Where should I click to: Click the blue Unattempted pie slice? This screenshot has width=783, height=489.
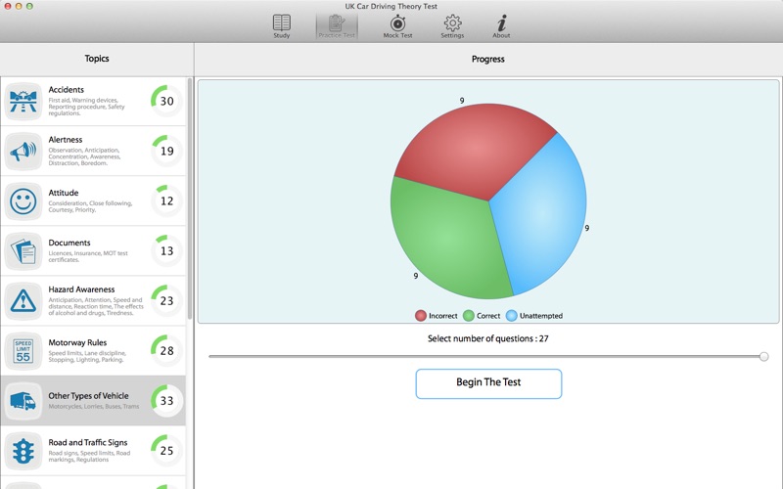[x=544, y=214]
